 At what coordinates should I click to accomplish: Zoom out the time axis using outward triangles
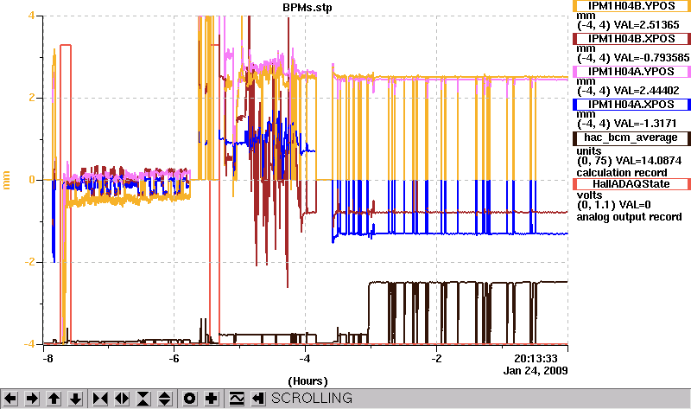[x=122, y=399]
